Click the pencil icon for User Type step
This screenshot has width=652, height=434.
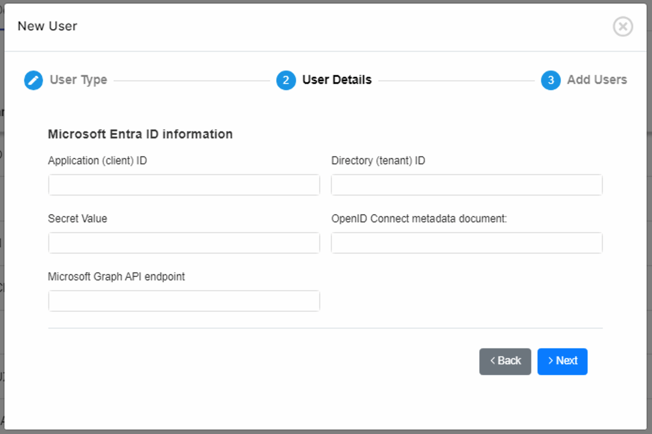(34, 80)
